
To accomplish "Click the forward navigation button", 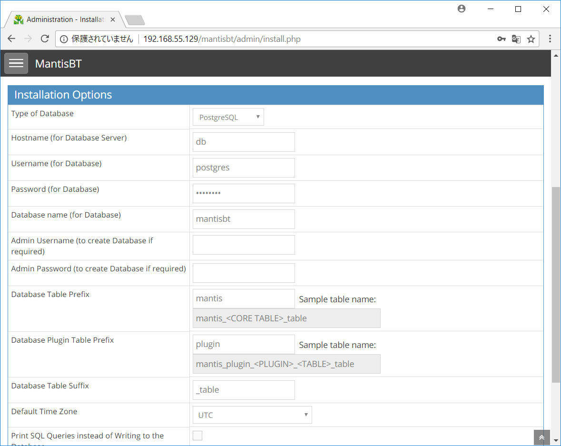I will tap(28, 39).
